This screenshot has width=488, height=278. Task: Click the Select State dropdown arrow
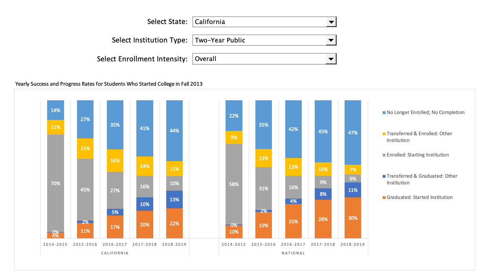(x=331, y=22)
